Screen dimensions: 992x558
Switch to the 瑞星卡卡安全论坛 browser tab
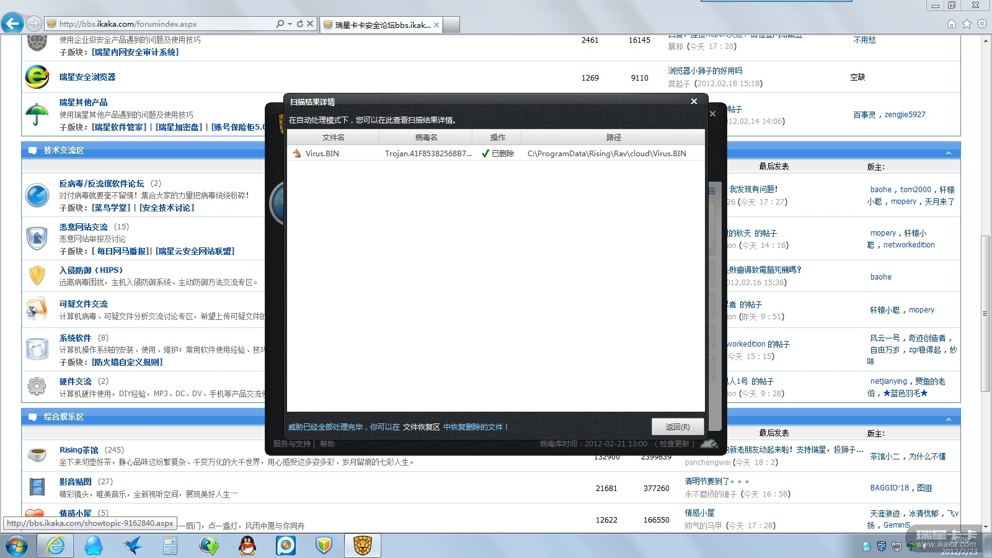(381, 25)
